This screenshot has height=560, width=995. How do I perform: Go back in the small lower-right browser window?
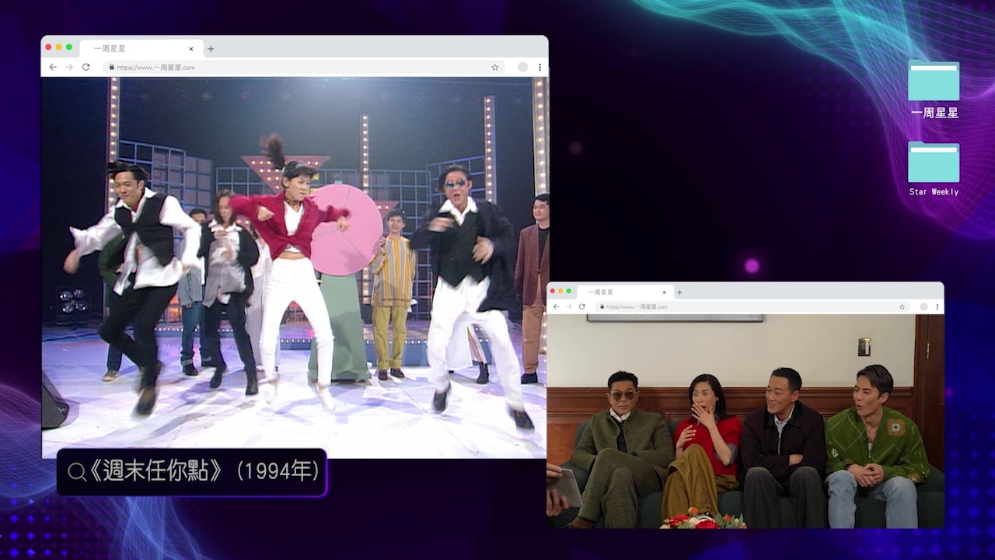click(556, 306)
